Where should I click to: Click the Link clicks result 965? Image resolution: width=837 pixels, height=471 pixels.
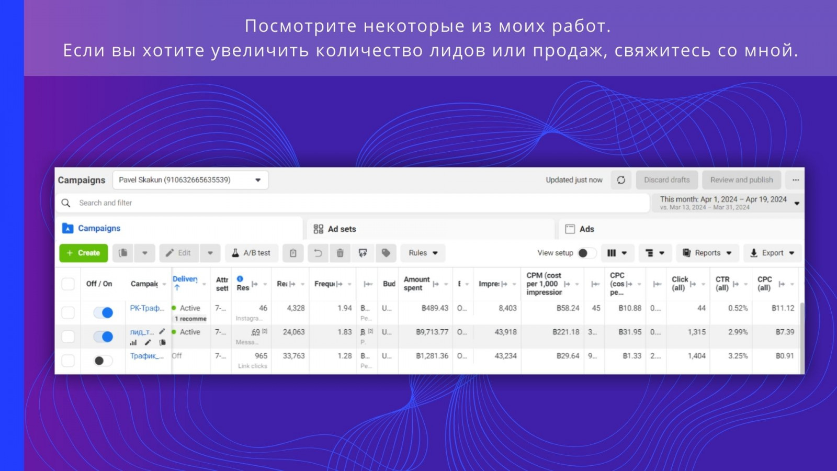(261, 356)
